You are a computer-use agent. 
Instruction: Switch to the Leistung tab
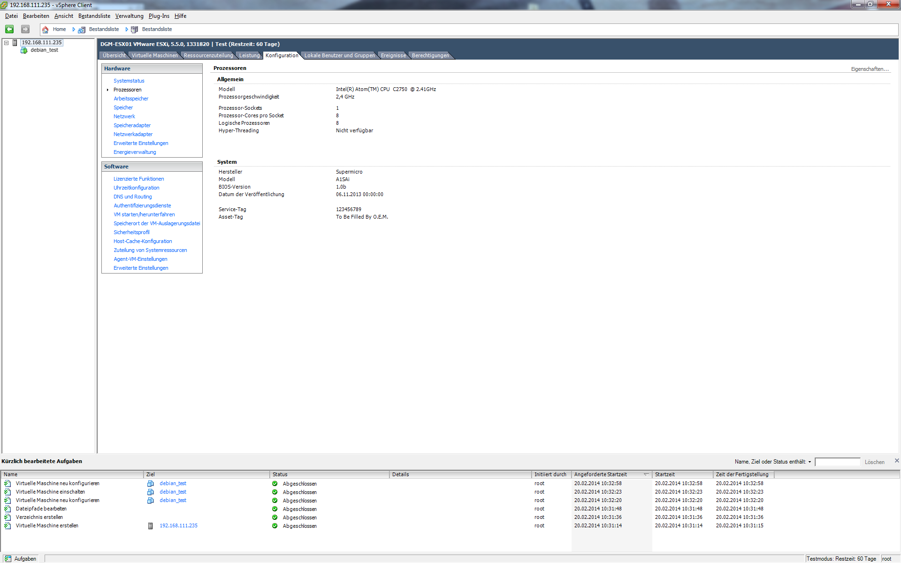[x=249, y=55]
